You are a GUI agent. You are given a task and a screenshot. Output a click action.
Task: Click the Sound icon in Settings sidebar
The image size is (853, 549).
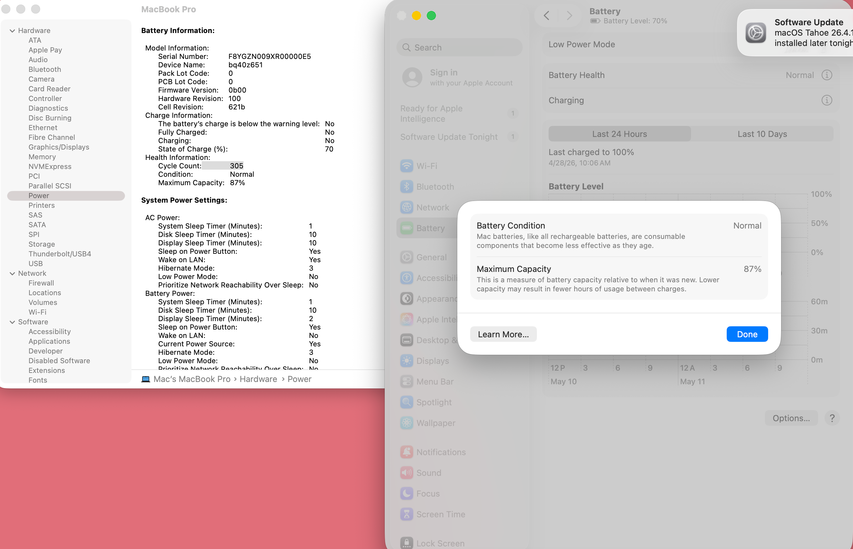coord(406,473)
